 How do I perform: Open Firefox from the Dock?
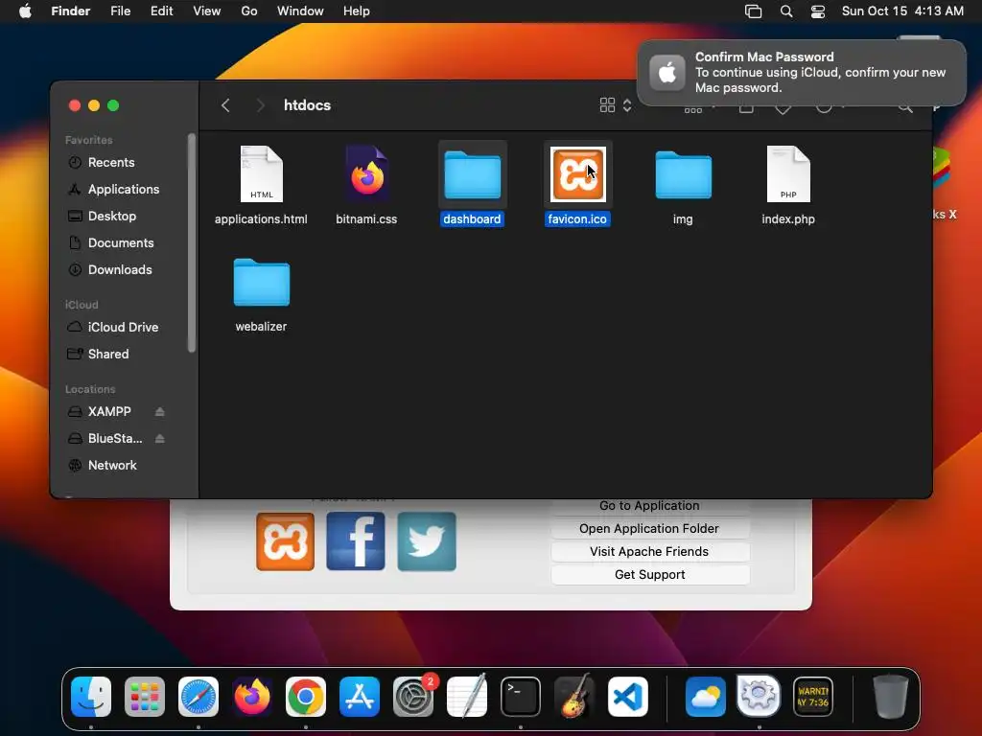252,697
